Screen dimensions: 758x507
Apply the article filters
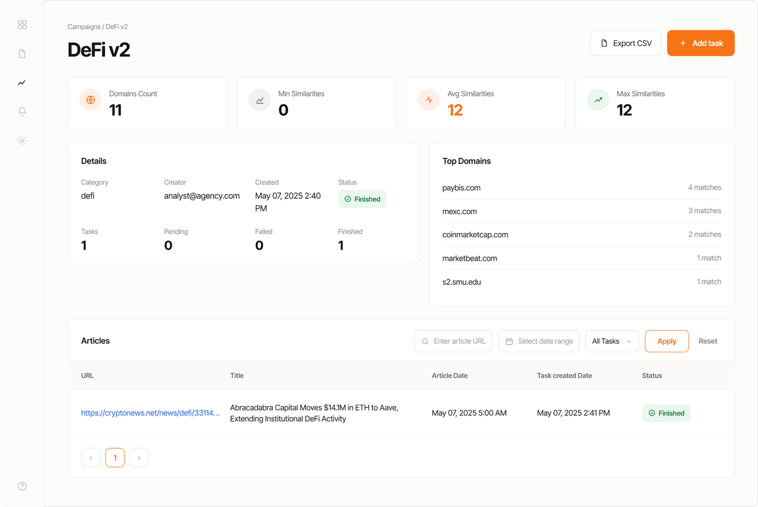666,341
